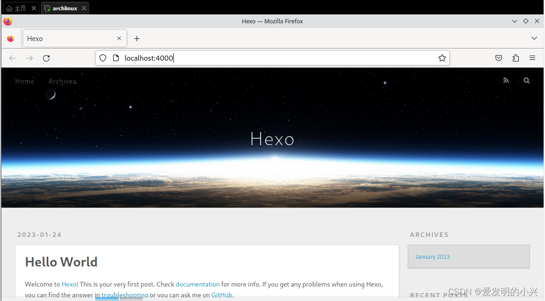Open a new tab with the plus button
The image size is (545, 301).
(136, 39)
